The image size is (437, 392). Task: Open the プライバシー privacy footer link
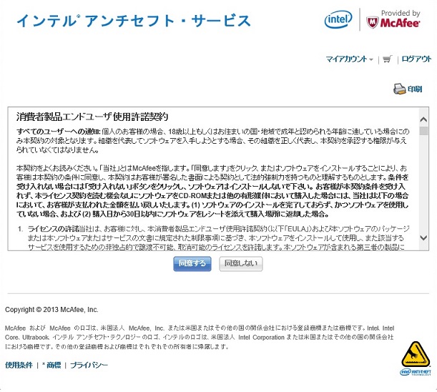click(x=89, y=365)
